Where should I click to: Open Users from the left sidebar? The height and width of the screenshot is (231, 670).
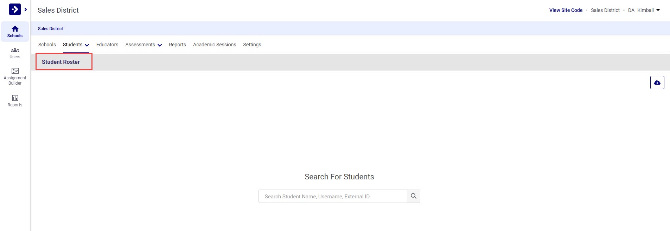click(15, 53)
